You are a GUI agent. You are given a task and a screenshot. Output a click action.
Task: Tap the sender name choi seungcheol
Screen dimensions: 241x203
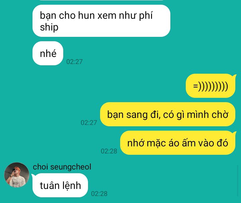pyautogui.click(x=62, y=167)
